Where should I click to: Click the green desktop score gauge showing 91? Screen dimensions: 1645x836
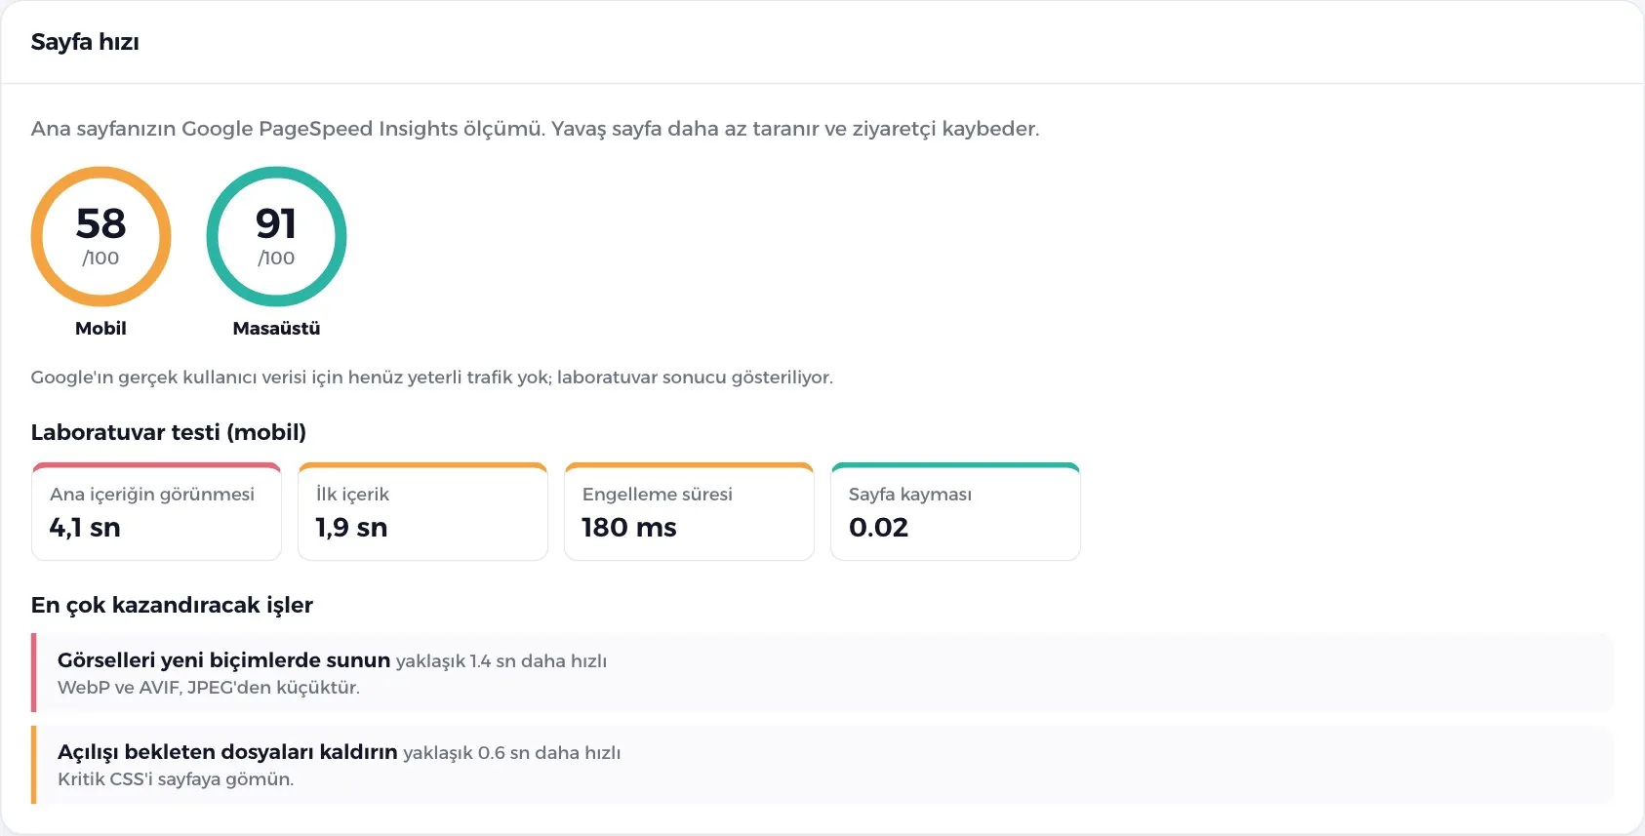coord(276,237)
